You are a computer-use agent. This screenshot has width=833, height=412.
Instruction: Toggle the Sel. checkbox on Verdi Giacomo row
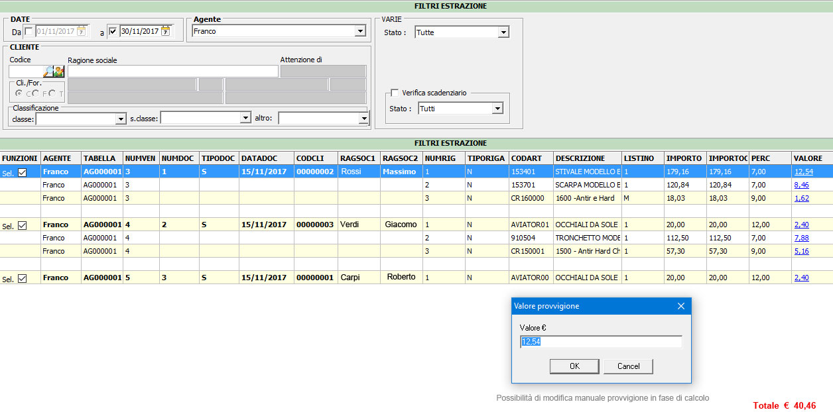(x=23, y=225)
